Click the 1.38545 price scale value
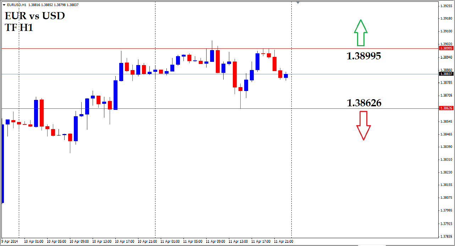The image size is (455, 246). click(x=446, y=121)
